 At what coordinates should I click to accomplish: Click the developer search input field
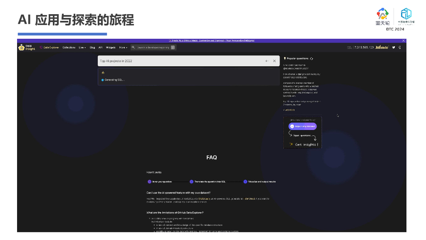pos(154,47)
